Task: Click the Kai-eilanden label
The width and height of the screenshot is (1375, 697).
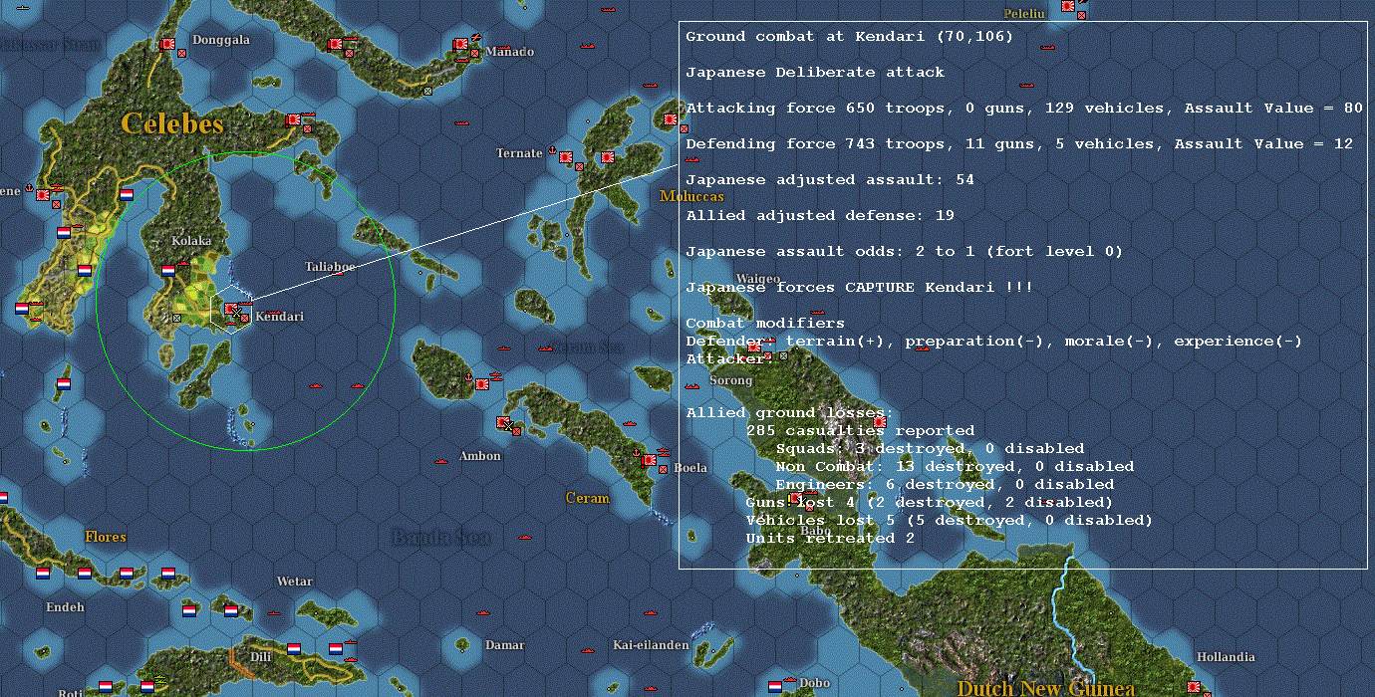Action: [651, 645]
